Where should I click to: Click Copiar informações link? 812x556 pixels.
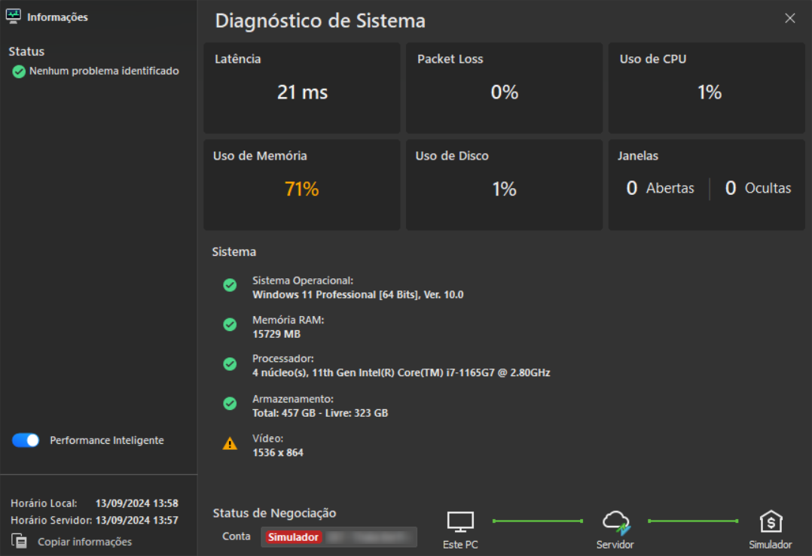[84, 542]
